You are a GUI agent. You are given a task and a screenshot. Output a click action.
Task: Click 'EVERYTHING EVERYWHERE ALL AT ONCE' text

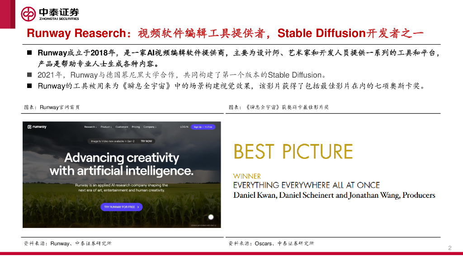306,185
